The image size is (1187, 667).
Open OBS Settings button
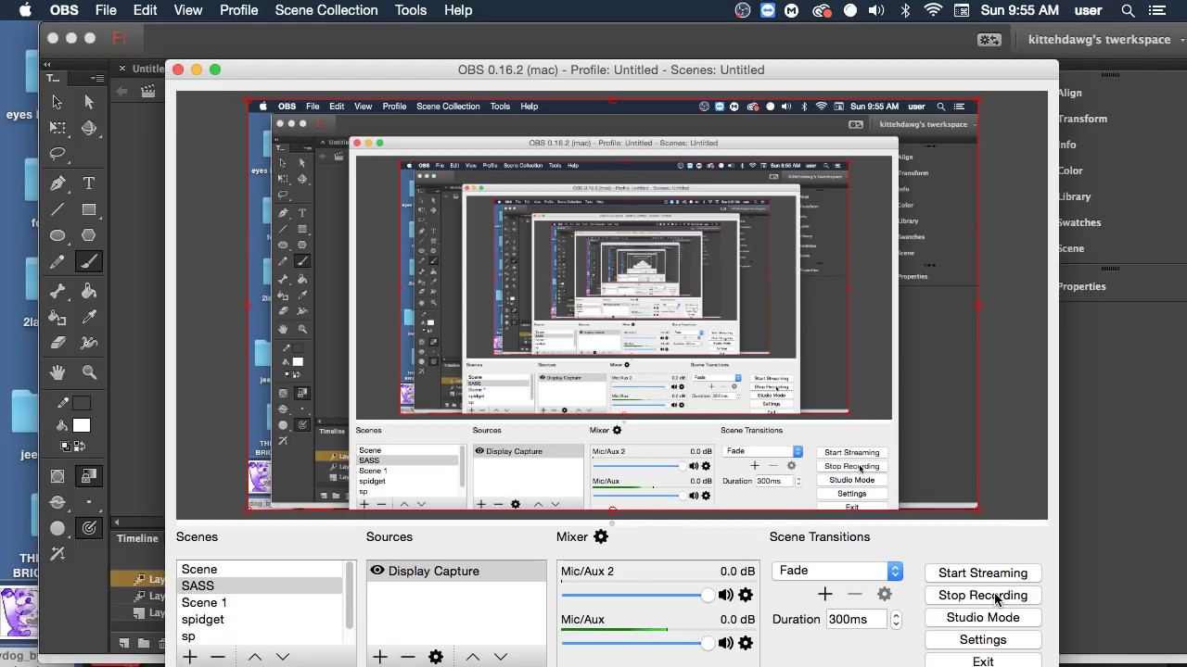[x=983, y=639]
